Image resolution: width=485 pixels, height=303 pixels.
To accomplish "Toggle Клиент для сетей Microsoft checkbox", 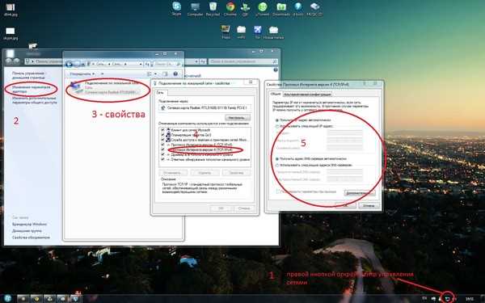I will pyautogui.click(x=162, y=130).
